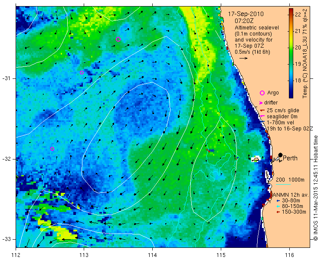
Task: Click the dark blue bottom of the colorbar
Action: [x=291, y=96]
